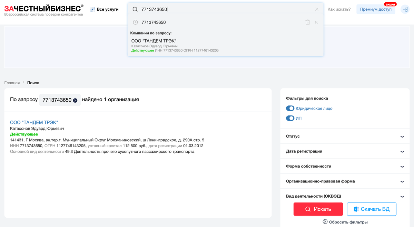Click the result address line 141431, Г Москва
Image resolution: width=414 pixels, height=227 pixels.
[x=107, y=140]
